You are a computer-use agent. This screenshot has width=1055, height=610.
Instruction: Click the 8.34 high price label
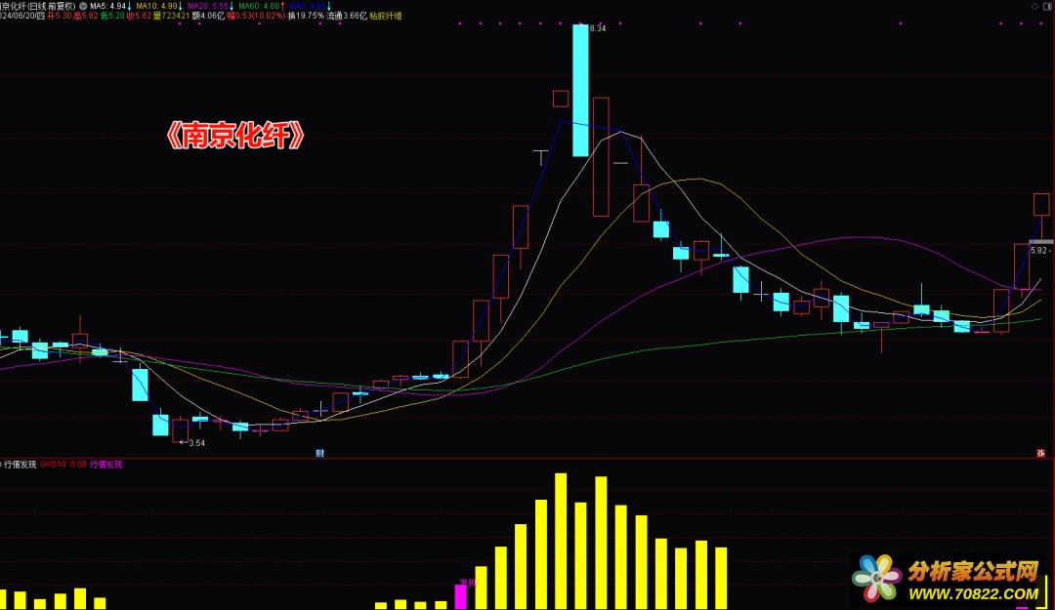[598, 28]
